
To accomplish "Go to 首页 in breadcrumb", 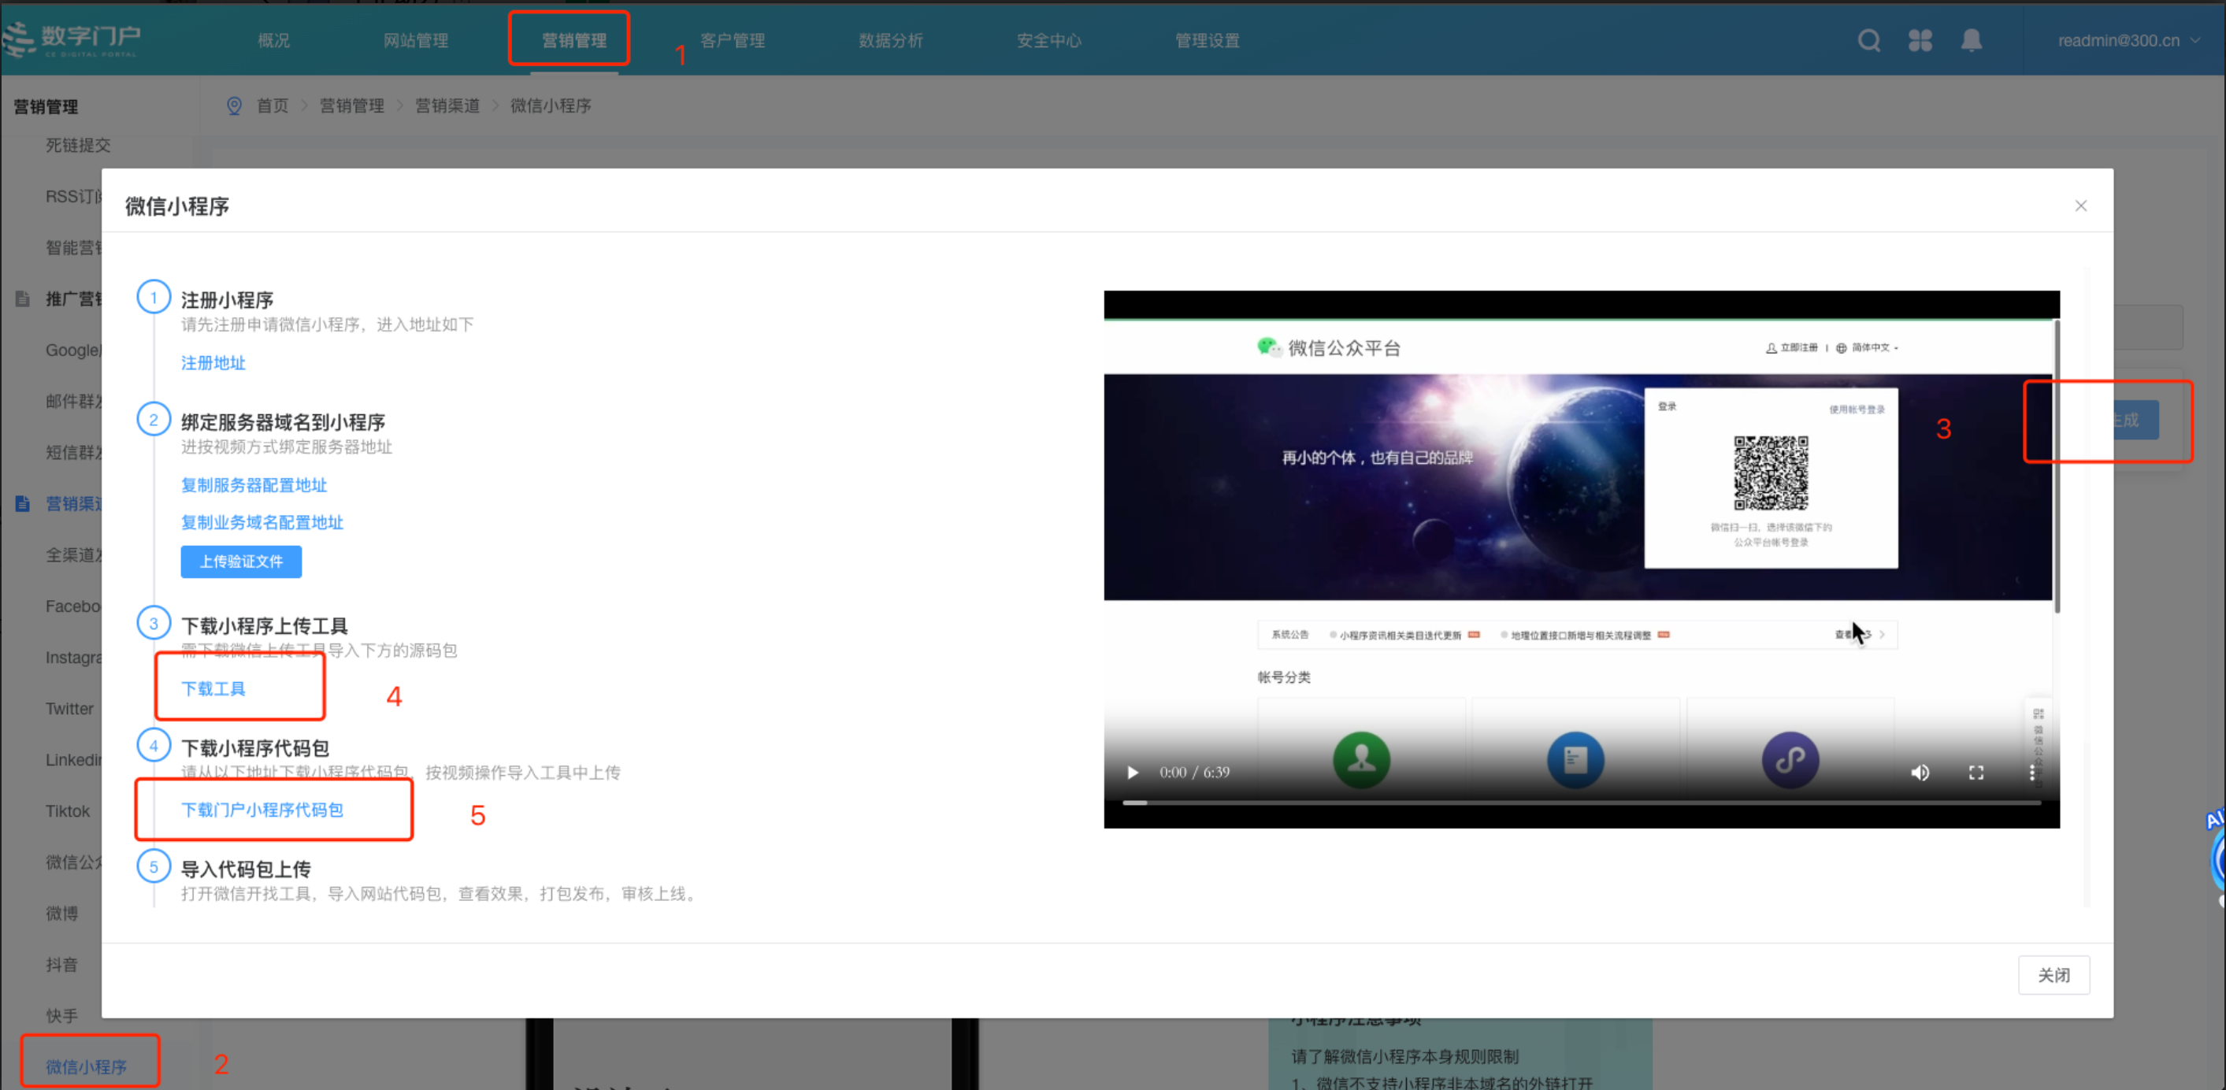I will (273, 106).
